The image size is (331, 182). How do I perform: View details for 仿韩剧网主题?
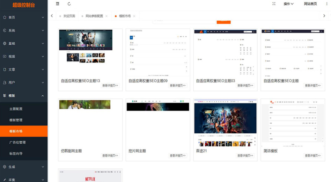110,155
